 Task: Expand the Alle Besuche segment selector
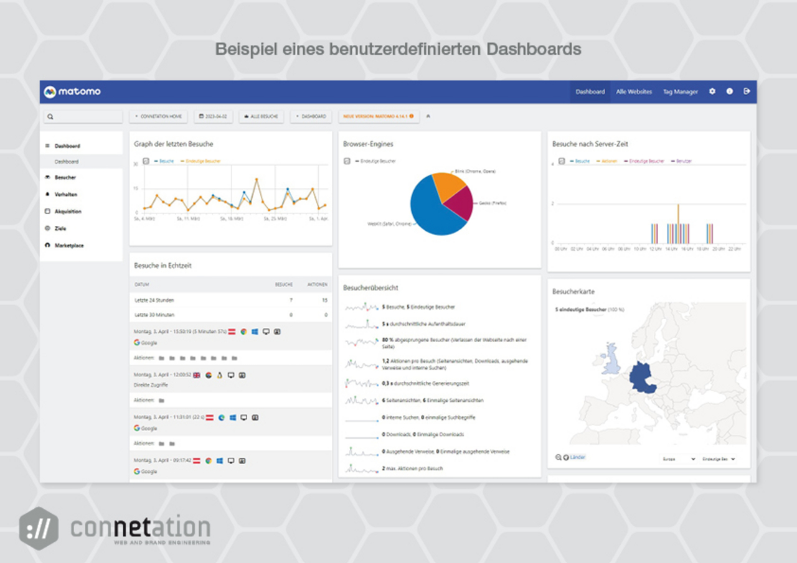pyautogui.click(x=262, y=116)
